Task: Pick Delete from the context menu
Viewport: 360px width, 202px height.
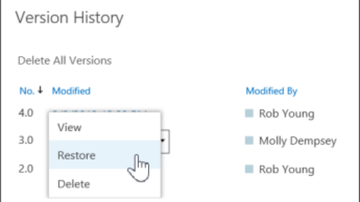Action: [x=73, y=184]
